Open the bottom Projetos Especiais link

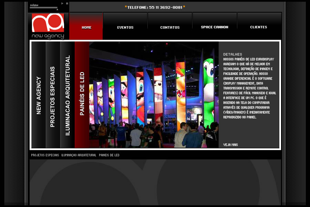click(x=45, y=155)
